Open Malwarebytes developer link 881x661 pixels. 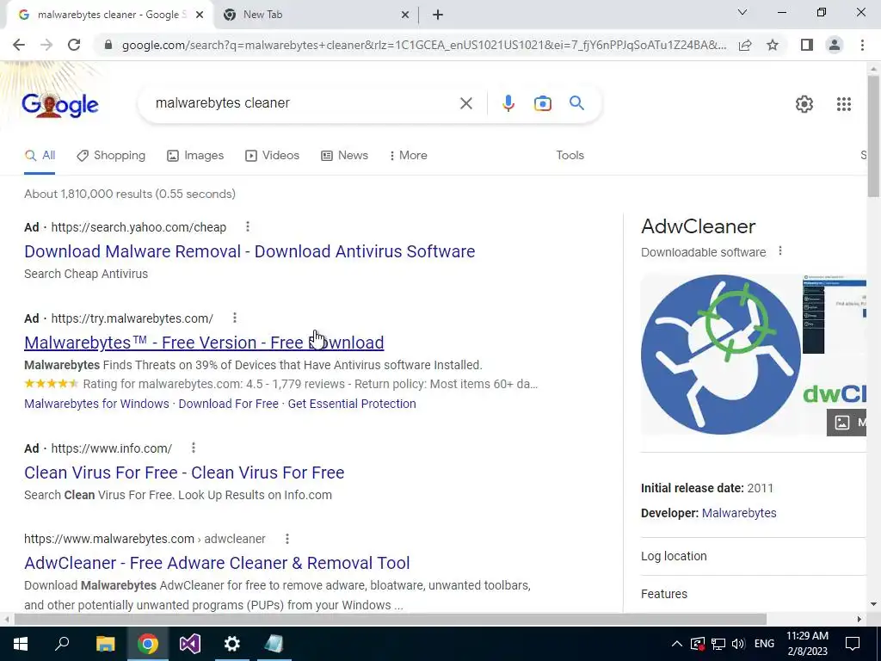pos(739,513)
